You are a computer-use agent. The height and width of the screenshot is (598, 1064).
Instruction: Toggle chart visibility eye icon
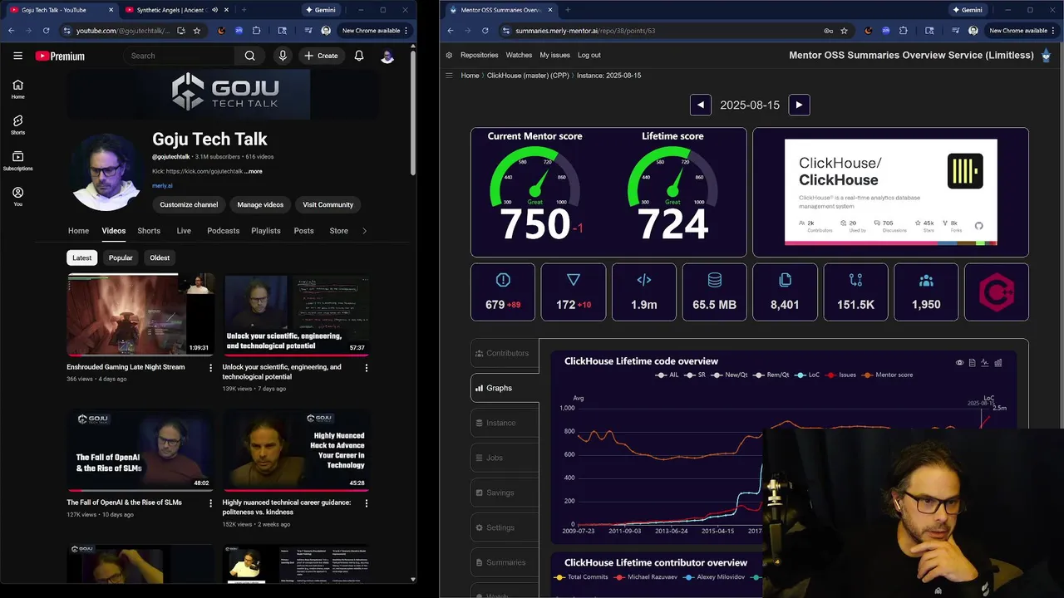click(959, 362)
